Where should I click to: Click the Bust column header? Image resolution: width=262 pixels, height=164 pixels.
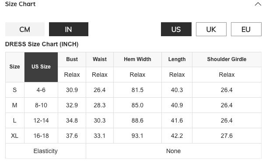[x=72, y=59]
